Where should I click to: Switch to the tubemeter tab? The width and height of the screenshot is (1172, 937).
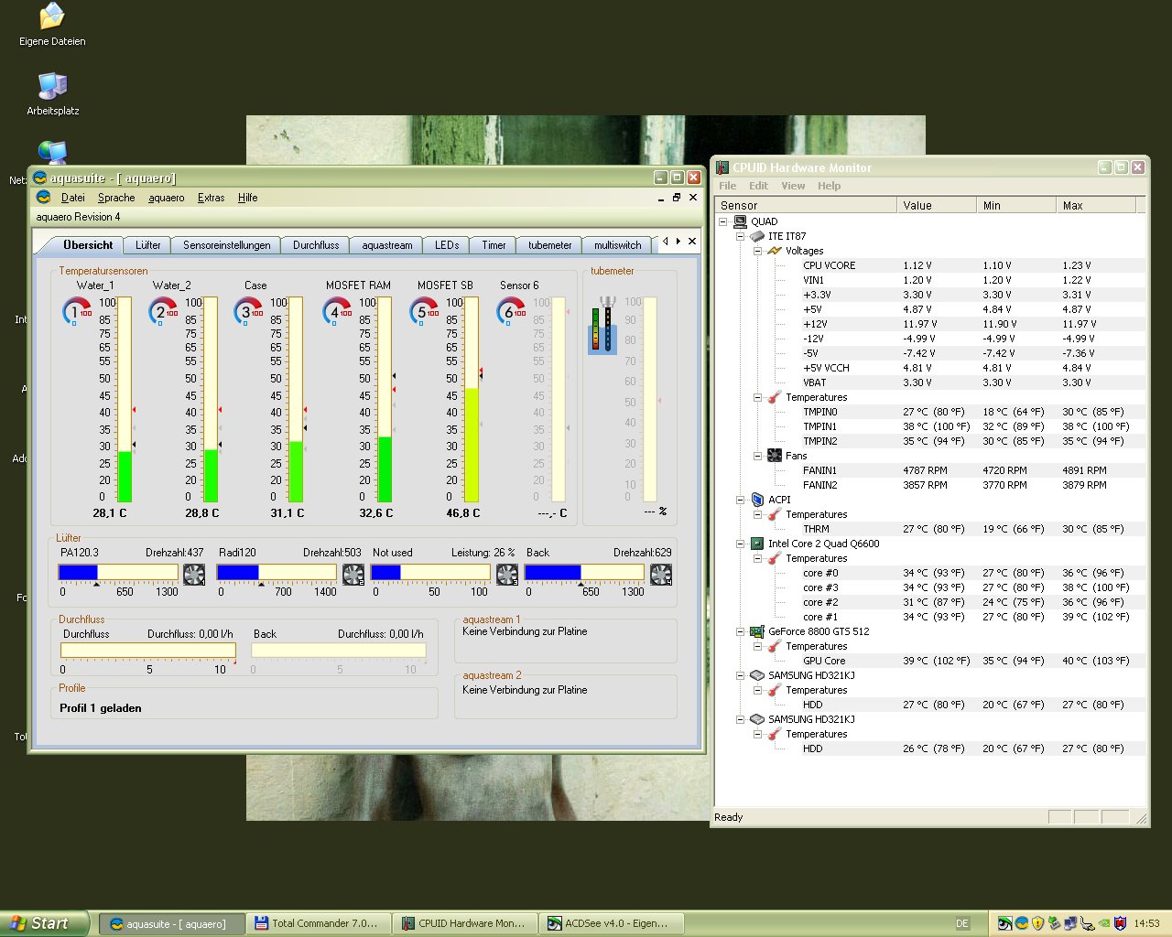[549, 245]
